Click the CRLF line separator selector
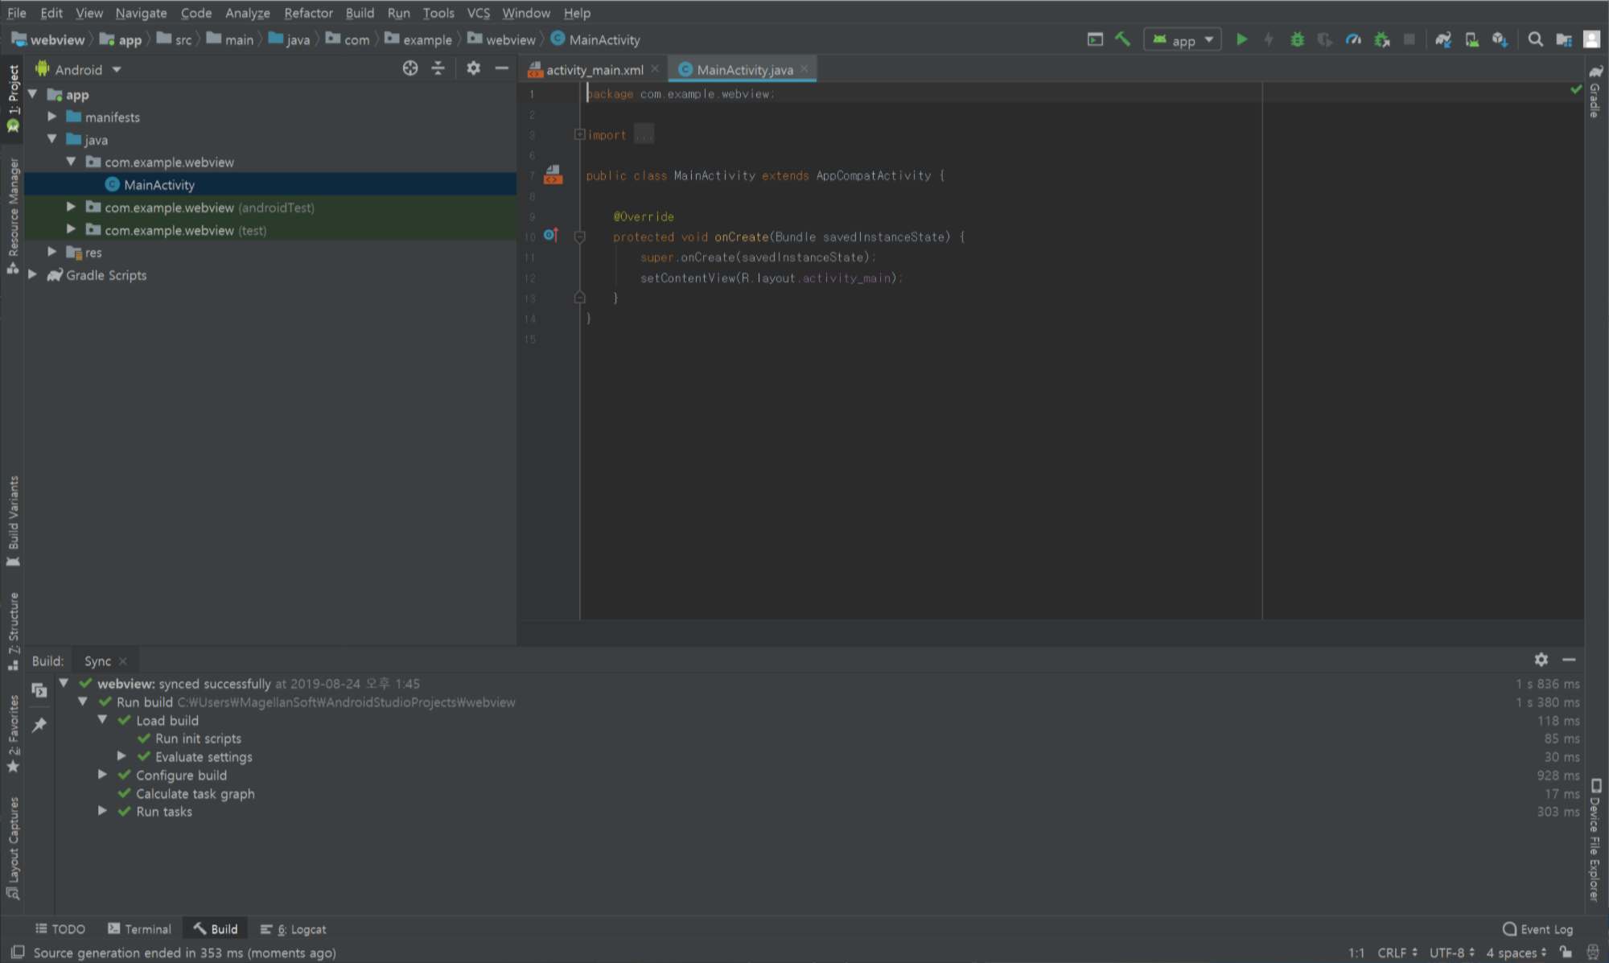Screen dimensions: 1609x963 coord(1397,953)
